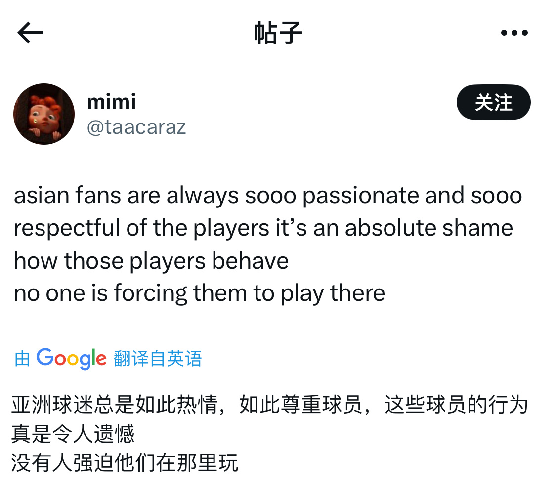Click the Google logo in translation notice
The width and height of the screenshot is (556, 498).
click(x=71, y=358)
